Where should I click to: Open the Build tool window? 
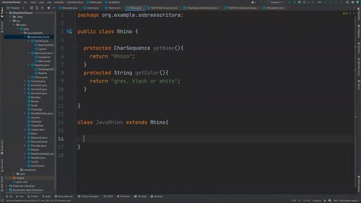point(46,196)
